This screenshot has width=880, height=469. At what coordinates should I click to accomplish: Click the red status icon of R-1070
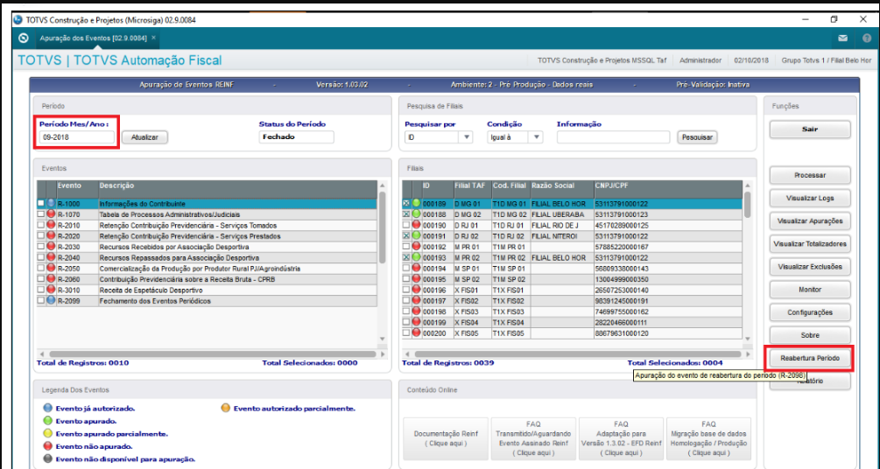click(x=51, y=214)
